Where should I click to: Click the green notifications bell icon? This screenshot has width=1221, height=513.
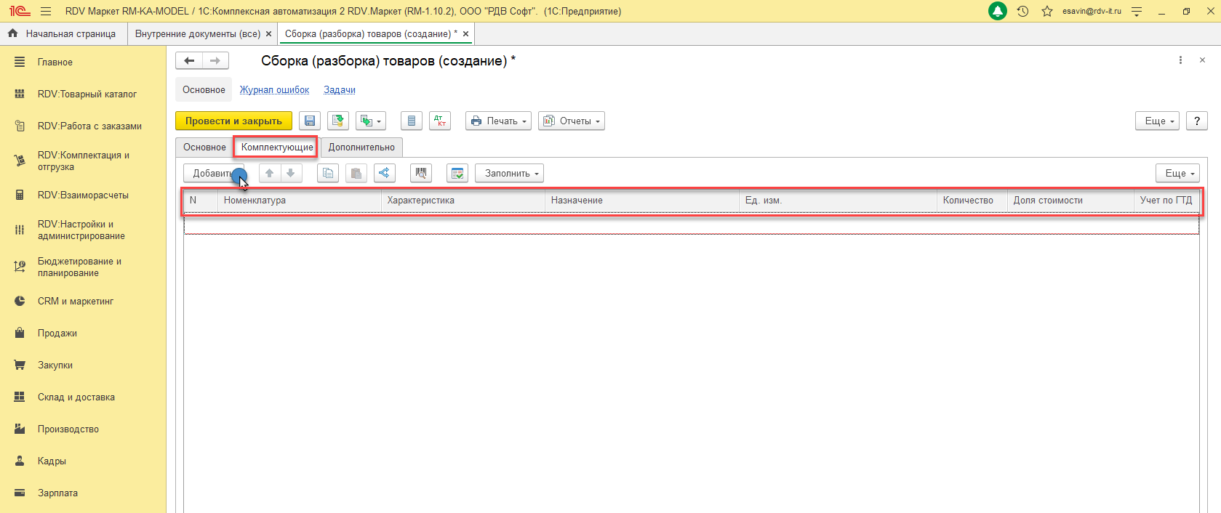[998, 12]
